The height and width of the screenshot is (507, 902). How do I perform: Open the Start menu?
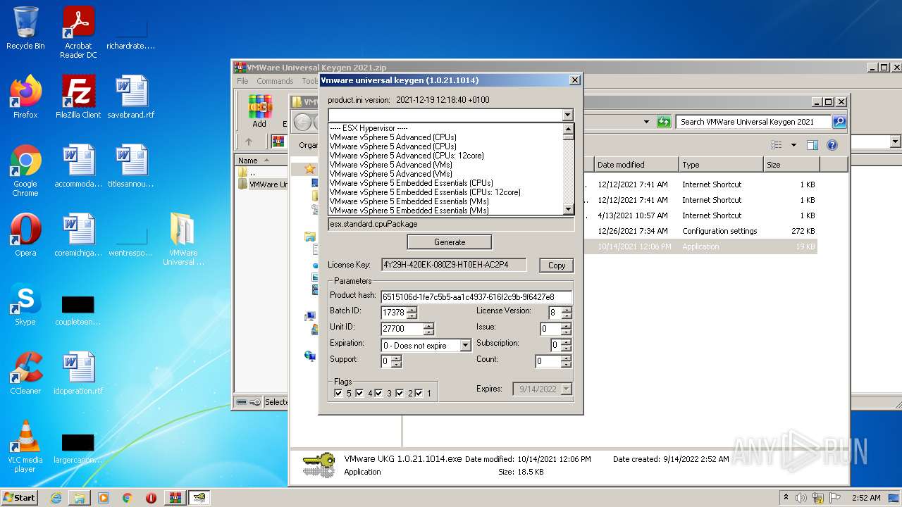20,498
